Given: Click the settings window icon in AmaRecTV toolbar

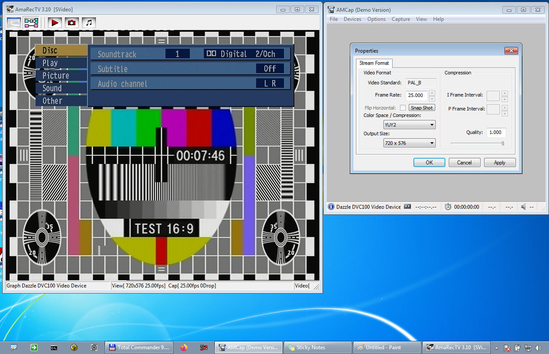Looking at the screenshot, I should (14, 23).
